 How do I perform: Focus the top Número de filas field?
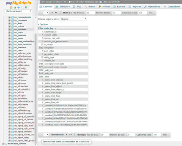[116, 13]
